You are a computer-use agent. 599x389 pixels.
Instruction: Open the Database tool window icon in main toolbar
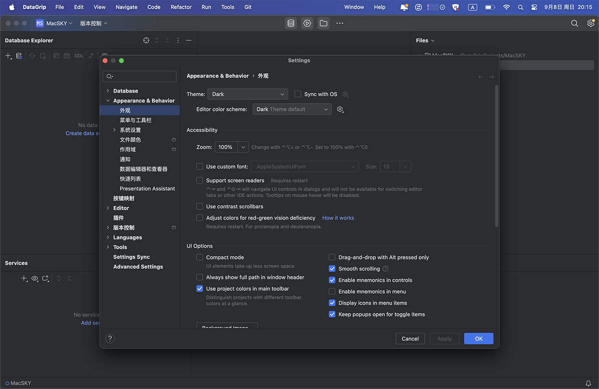point(291,23)
